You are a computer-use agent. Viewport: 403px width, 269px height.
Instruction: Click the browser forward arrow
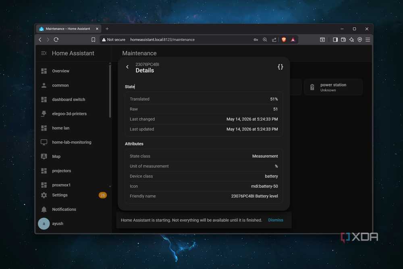pos(48,40)
